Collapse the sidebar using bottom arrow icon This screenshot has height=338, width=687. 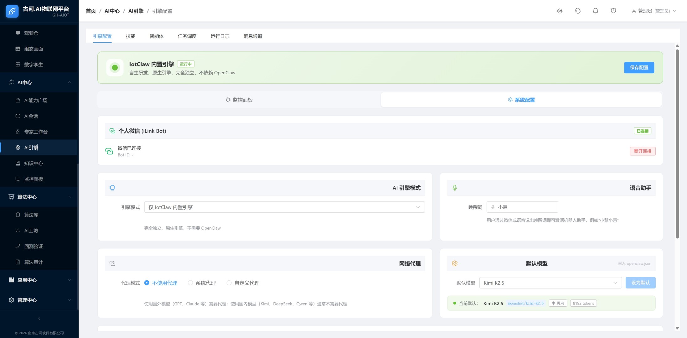click(x=39, y=319)
